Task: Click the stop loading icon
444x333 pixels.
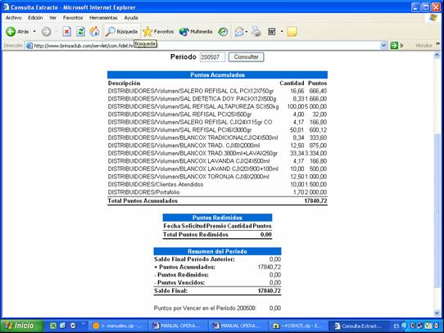Action: [x=67, y=31]
